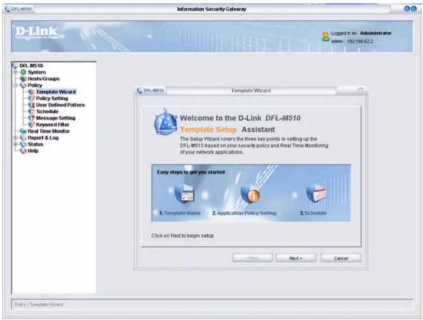Image resolution: width=423 pixels, height=320 pixels.
Task: Select the Report & Log label
Action: [43, 138]
